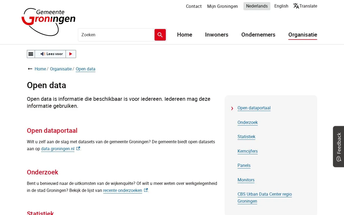Jump to Panels in sidebar
The height and width of the screenshot is (215, 344).
tap(244, 166)
